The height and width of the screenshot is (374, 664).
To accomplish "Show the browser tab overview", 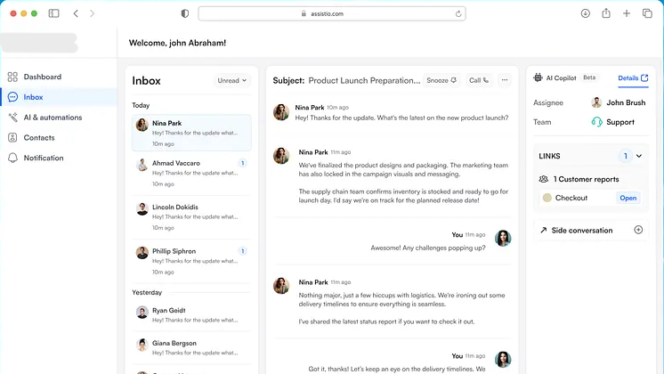I will 647,13.
